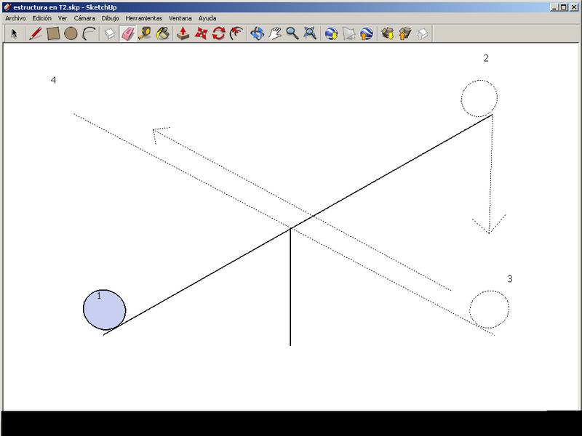
Task: Click the blue filled circle labeled 1
Action: click(x=105, y=309)
